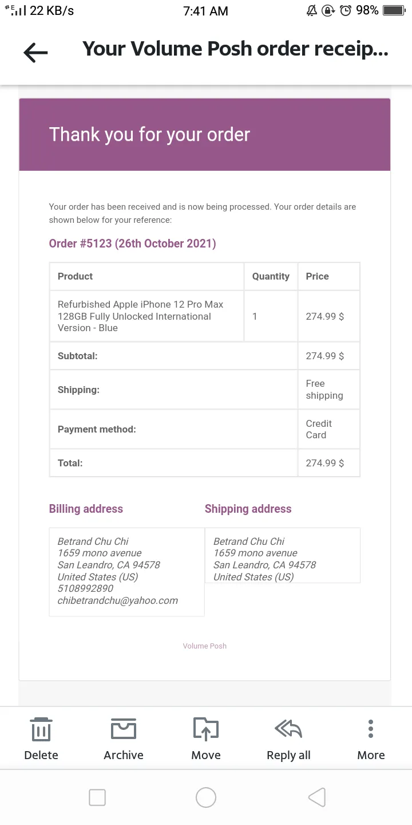Image resolution: width=412 pixels, height=825 pixels.
Task: Go back using the arrow icon
Action: click(35, 53)
